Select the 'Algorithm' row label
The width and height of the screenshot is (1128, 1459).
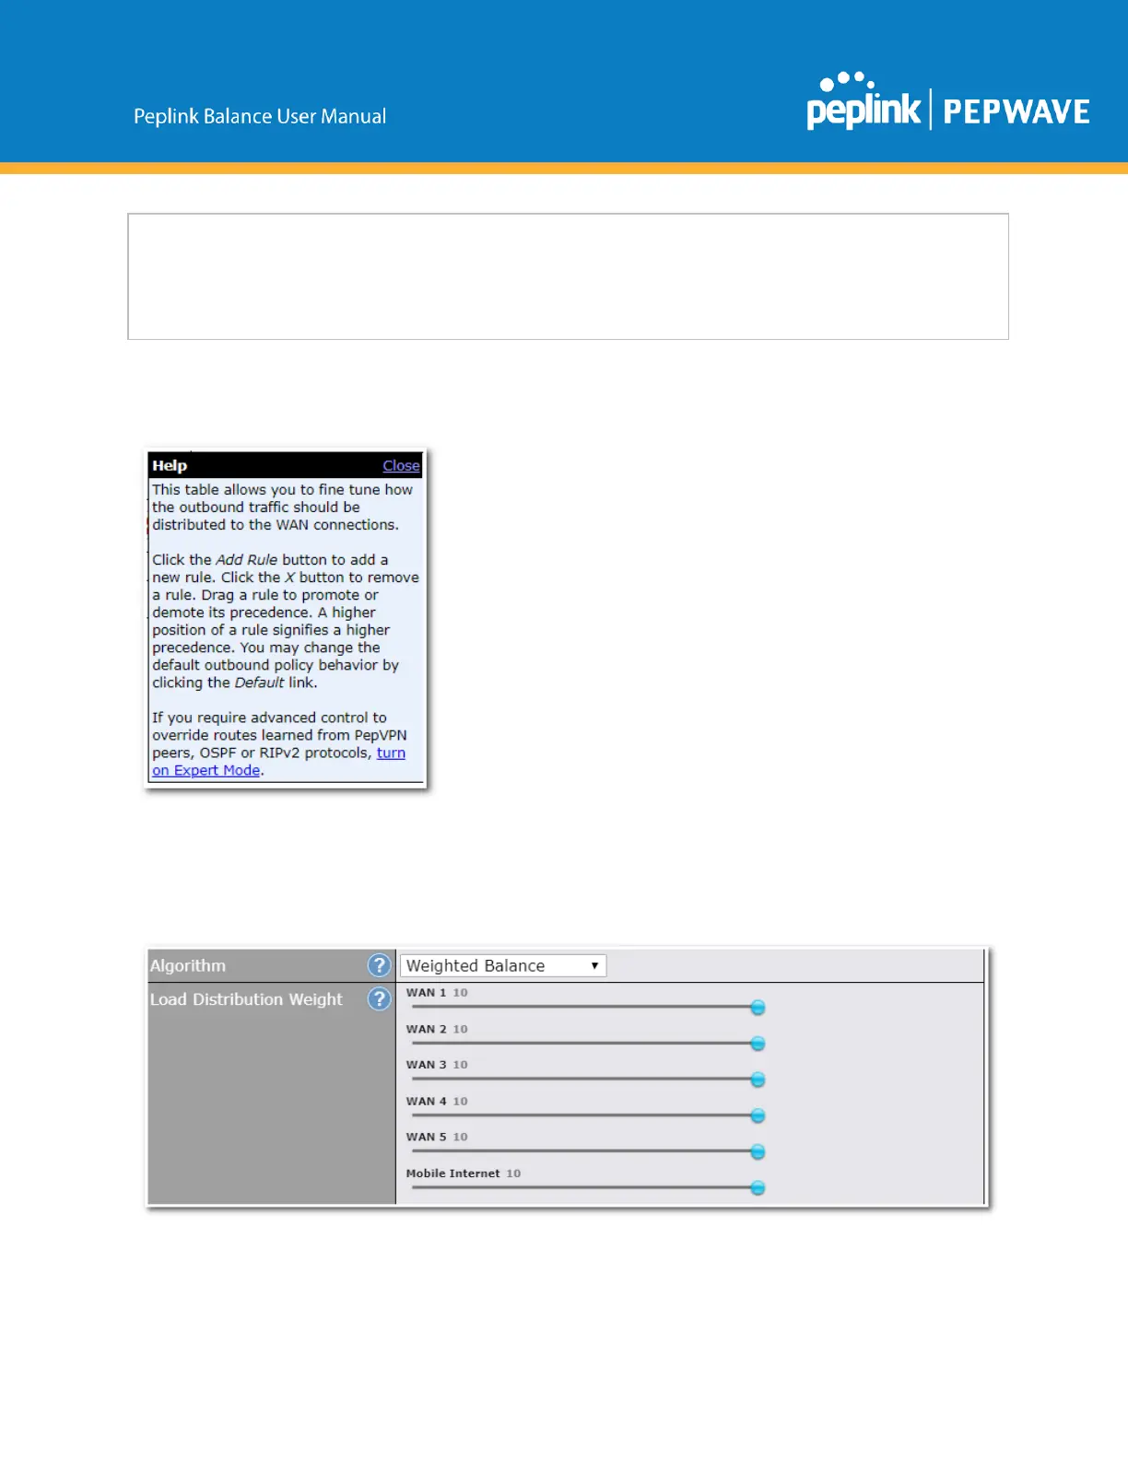pyautogui.click(x=188, y=965)
